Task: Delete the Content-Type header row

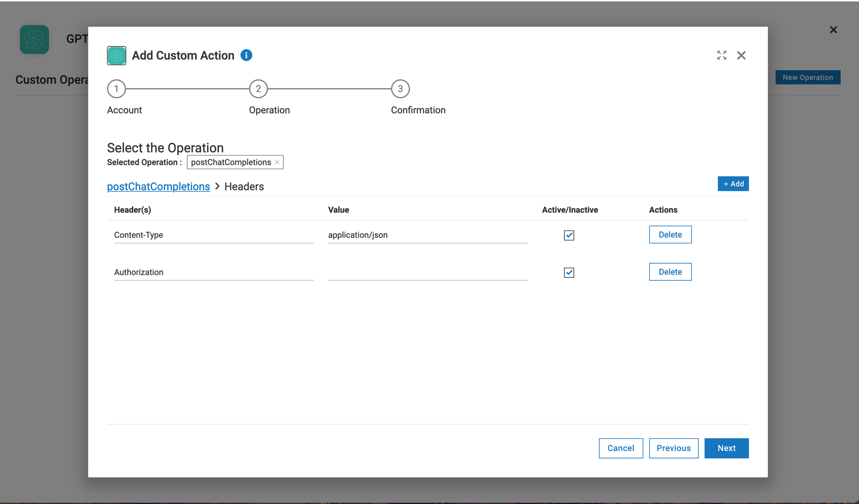Action: point(670,235)
